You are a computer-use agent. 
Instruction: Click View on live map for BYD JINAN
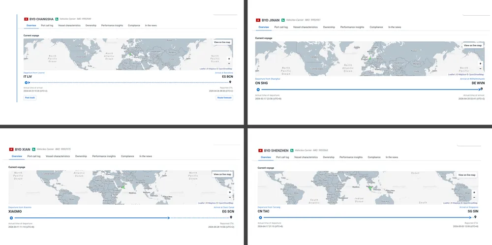472,45
